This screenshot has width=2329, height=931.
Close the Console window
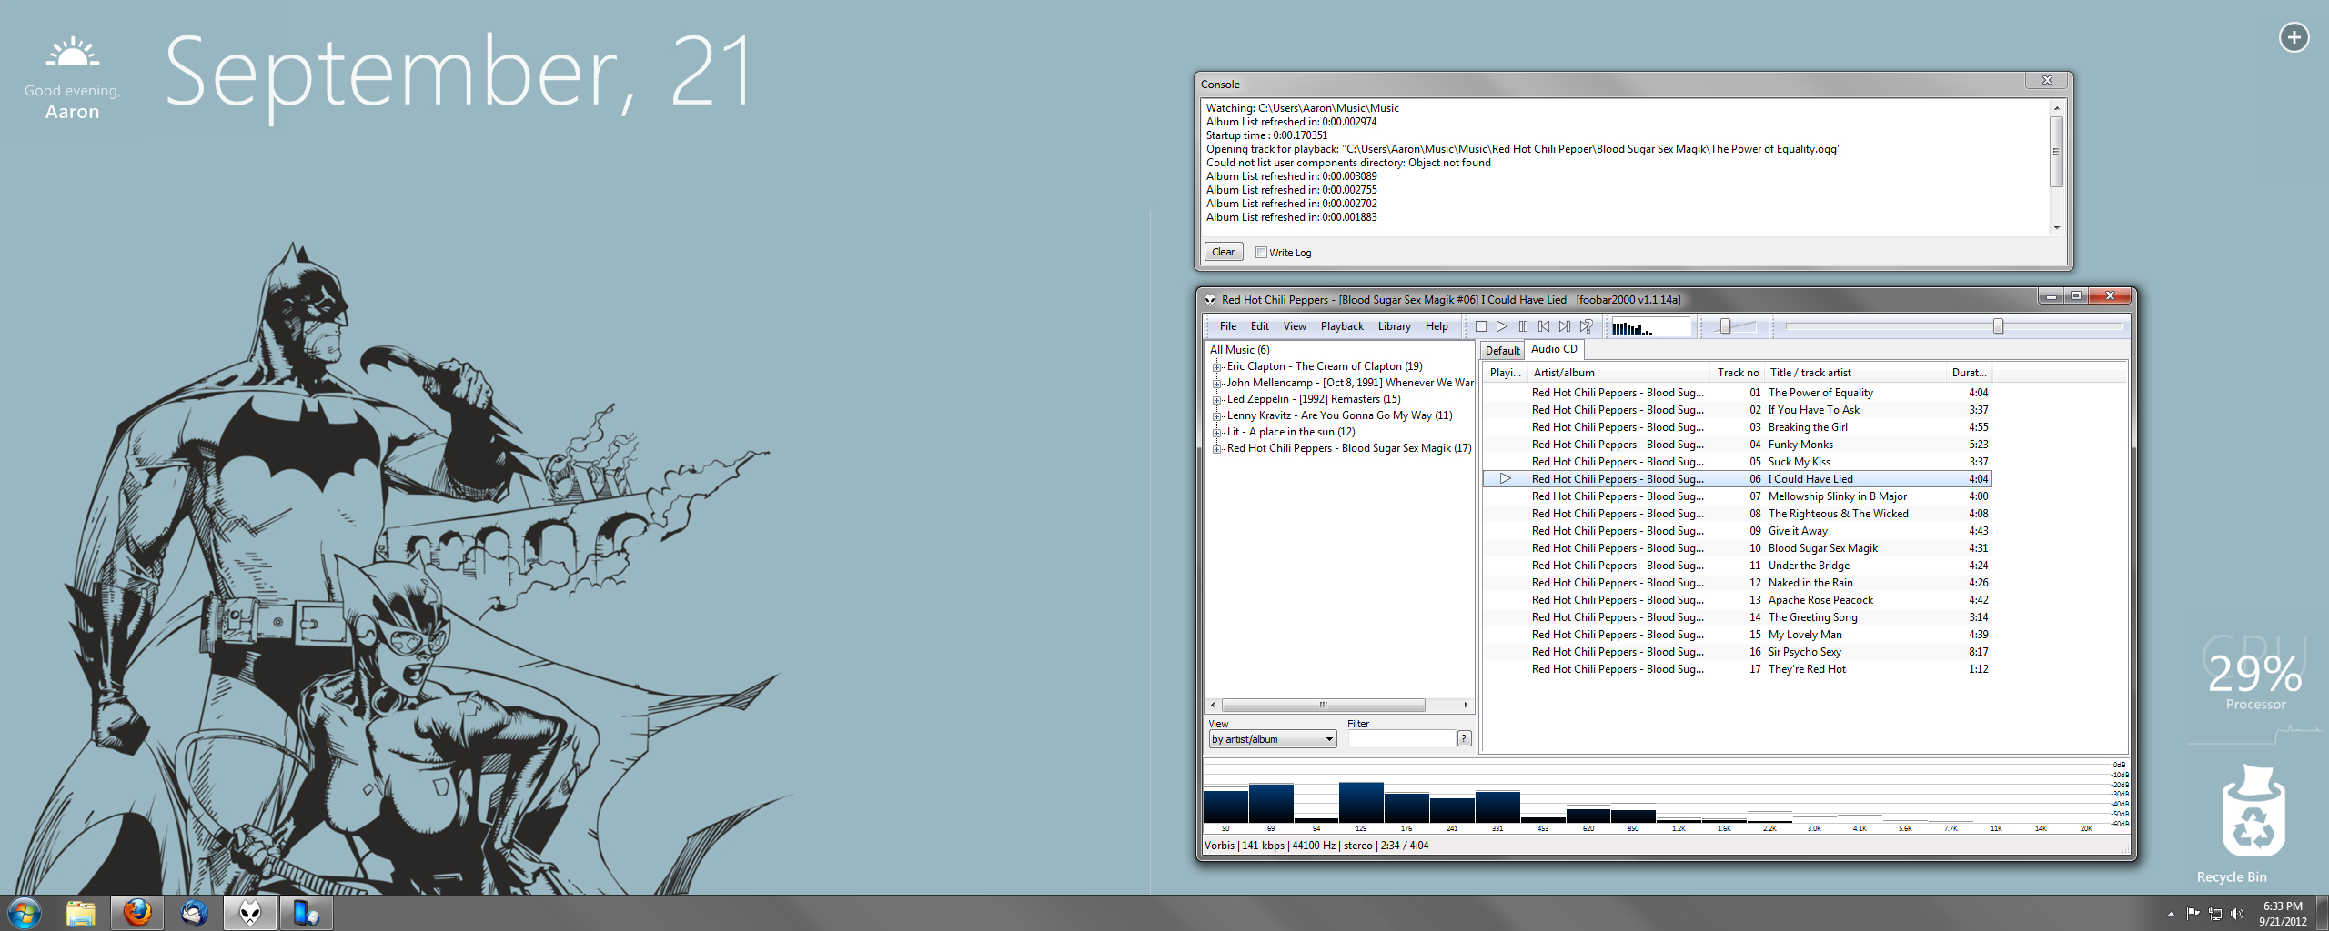pos(2047,80)
